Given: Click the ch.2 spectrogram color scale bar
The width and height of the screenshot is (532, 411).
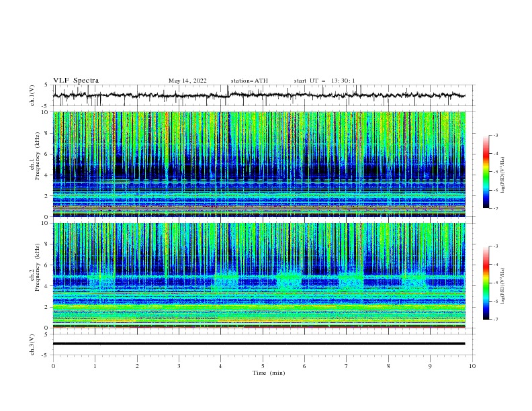Looking at the screenshot, I should 486,283.
